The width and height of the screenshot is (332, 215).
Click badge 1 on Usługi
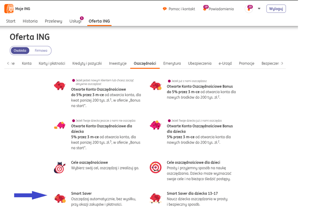click(82, 18)
